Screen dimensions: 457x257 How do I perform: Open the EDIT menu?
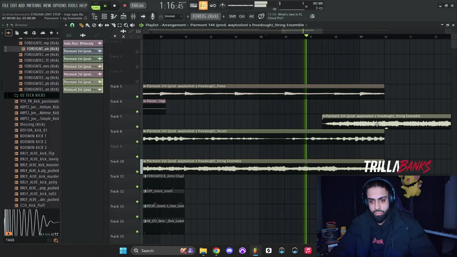pos(14,6)
